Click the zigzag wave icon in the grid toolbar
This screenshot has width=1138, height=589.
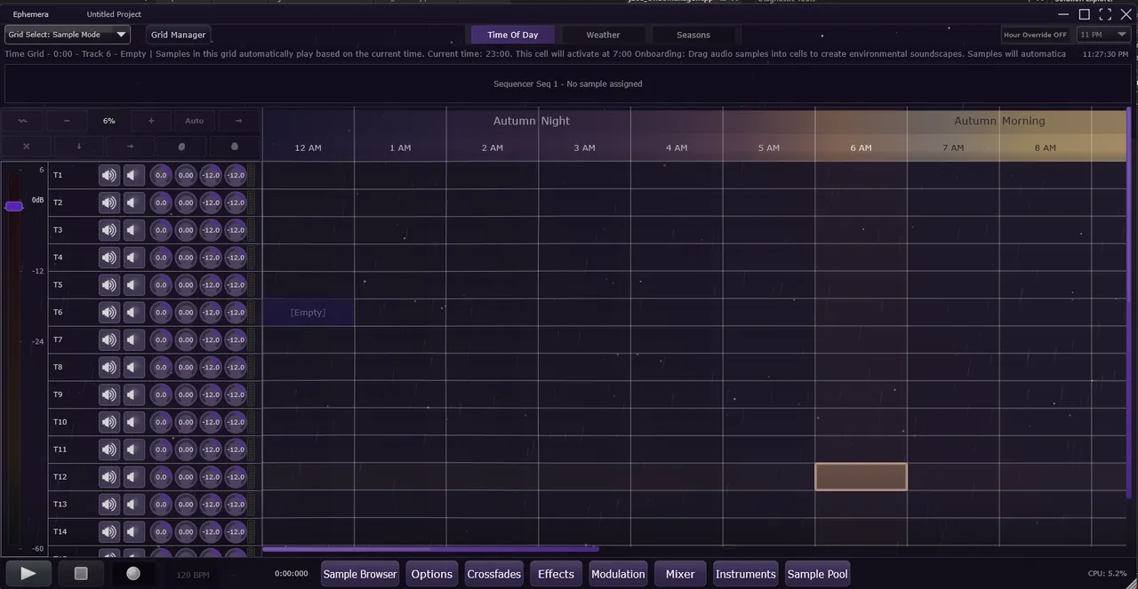coord(22,120)
